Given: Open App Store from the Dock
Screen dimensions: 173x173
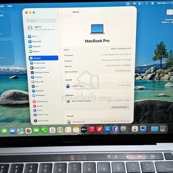Looking at the screenshot, I should pos(107,129).
